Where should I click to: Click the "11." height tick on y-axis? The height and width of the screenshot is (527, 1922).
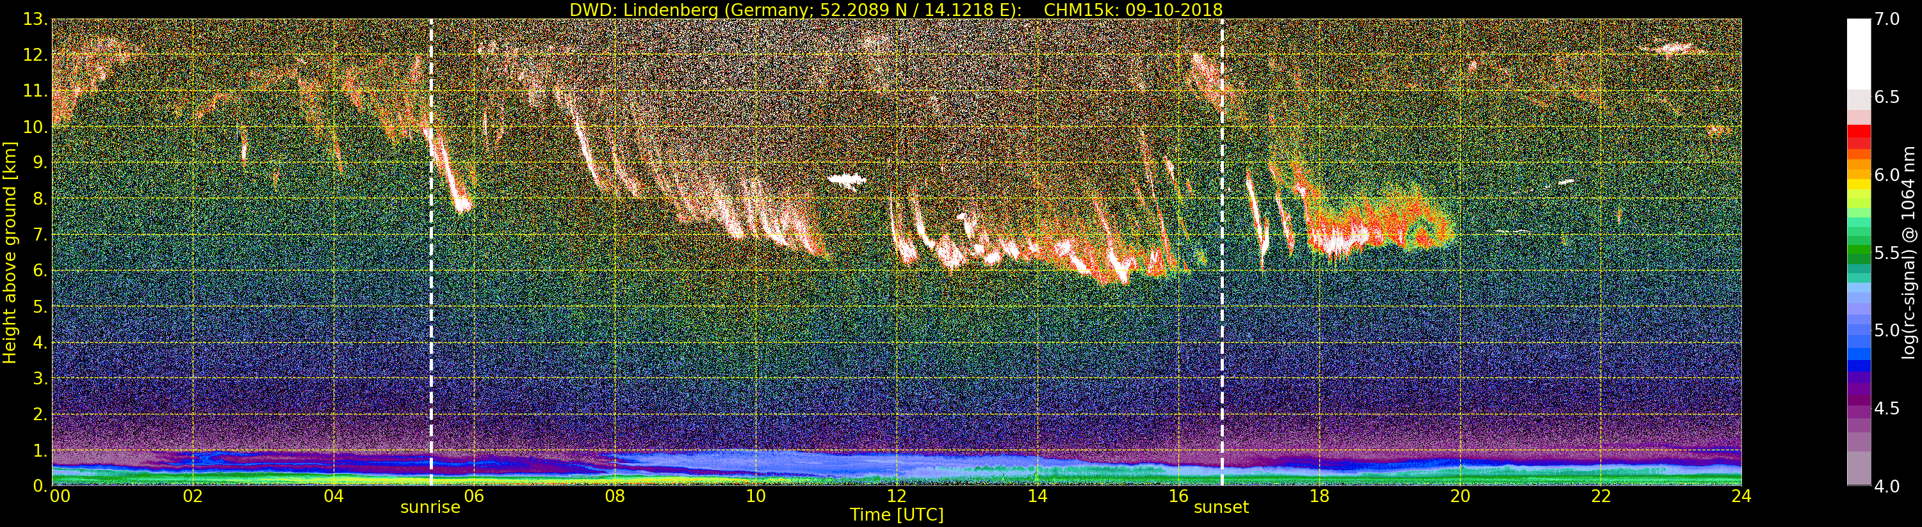(x=35, y=91)
